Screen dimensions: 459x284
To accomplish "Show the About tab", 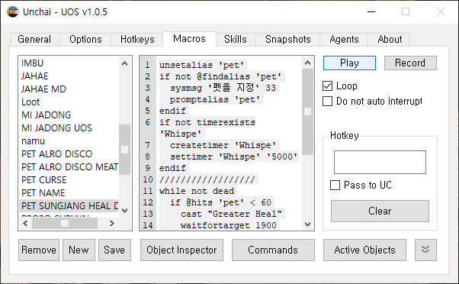I will pos(390,39).
